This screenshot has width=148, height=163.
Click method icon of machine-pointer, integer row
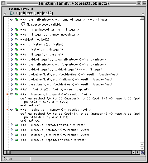17,29
